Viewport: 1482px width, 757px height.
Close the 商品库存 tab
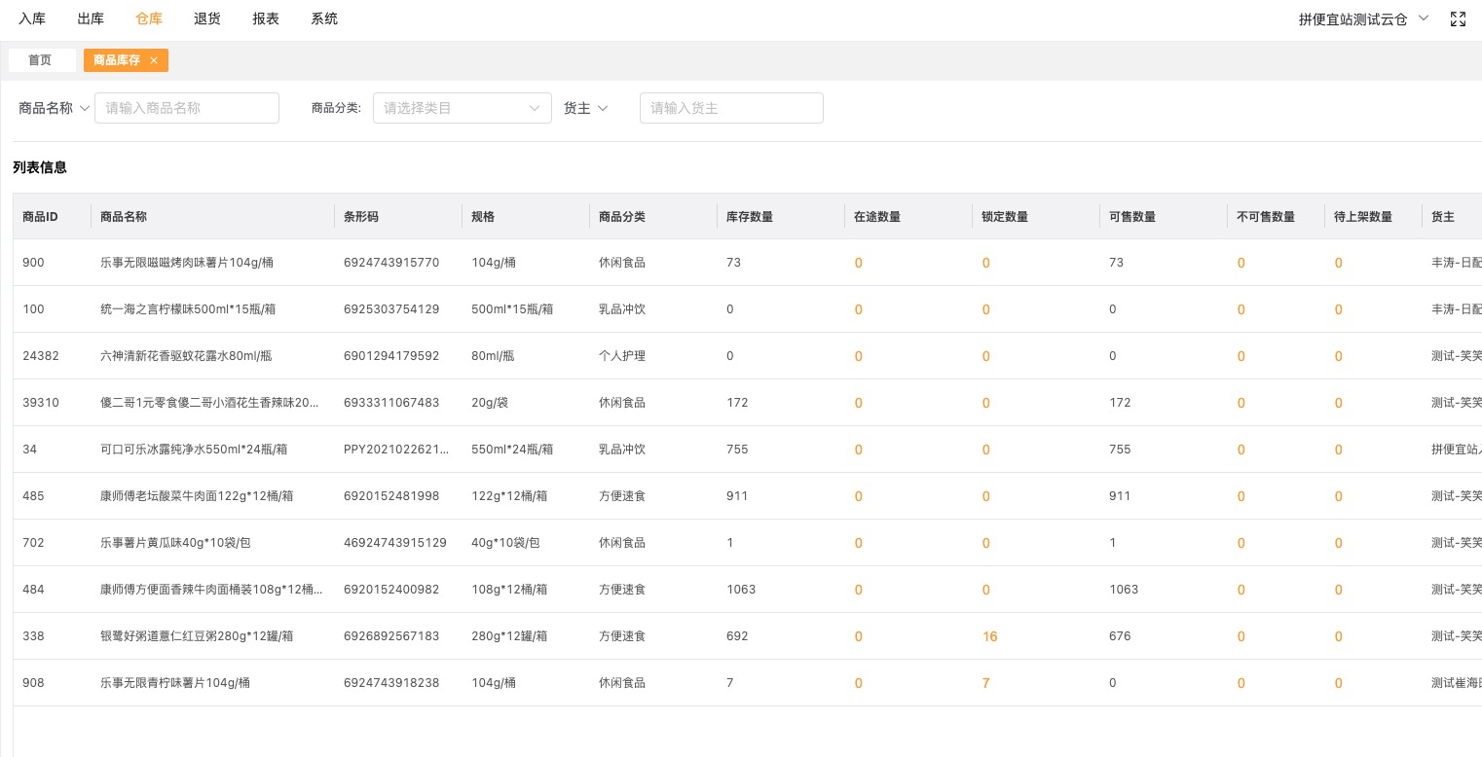[154, 60]
